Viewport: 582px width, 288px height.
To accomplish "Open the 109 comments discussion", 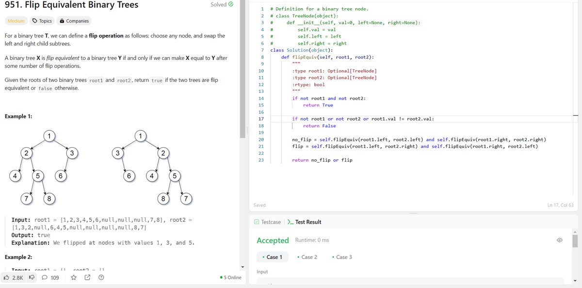I will [x=50, y=278].
